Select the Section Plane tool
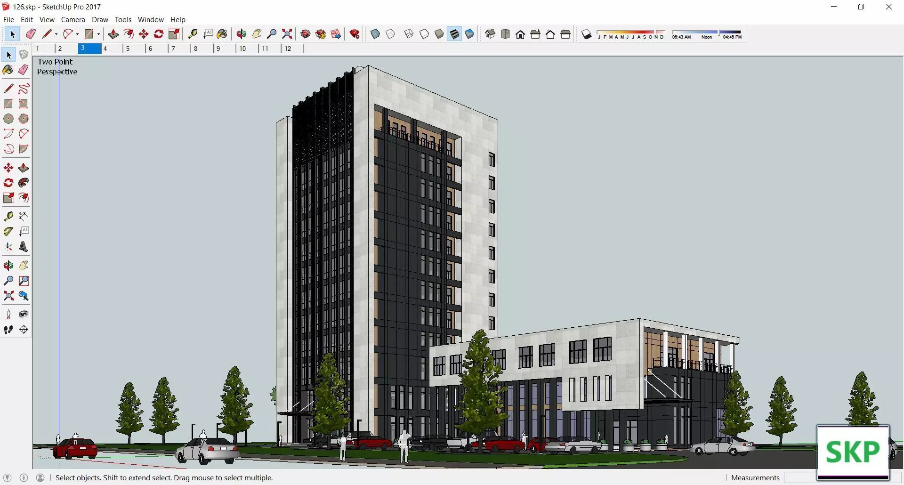Viewport: 904px width, 485px height. (24, 330)
